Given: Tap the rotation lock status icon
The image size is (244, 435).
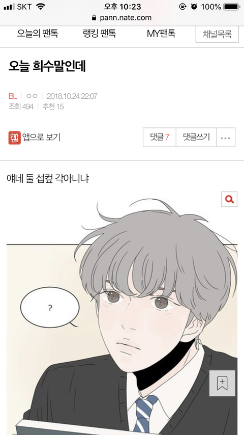Looking at the screenshot, I should 182,7.
